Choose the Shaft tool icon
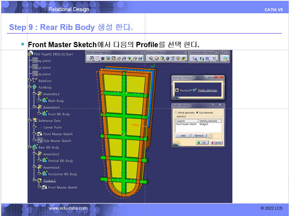This screenshot has width=289, height=216. [x=103, y=59]
